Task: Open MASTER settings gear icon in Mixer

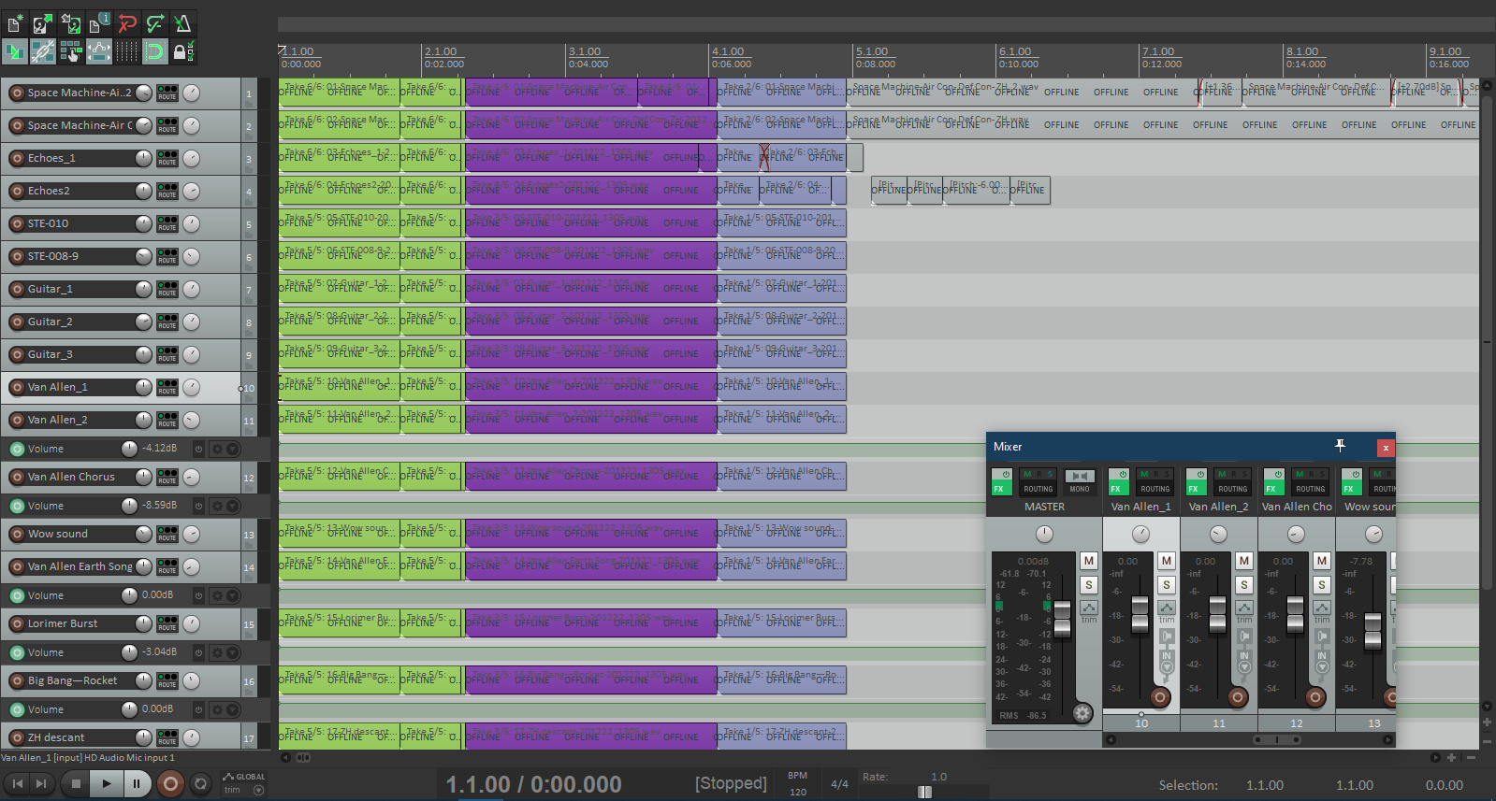Action: (x=1082, y=713)
